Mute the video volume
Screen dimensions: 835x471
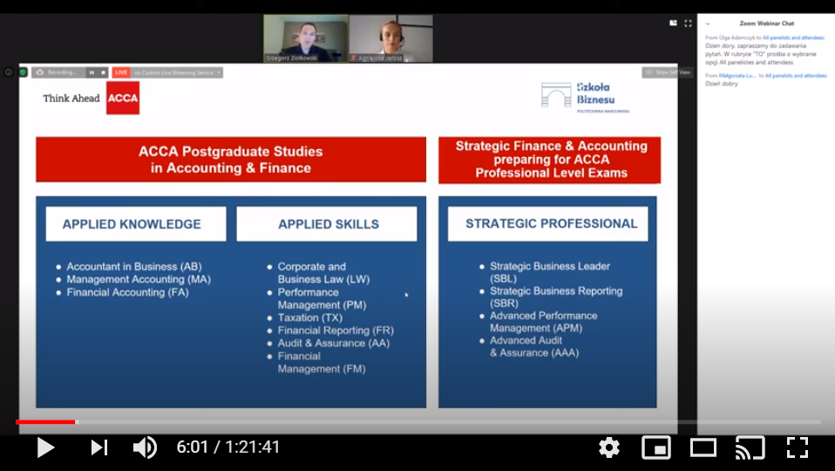click(145, 447)
